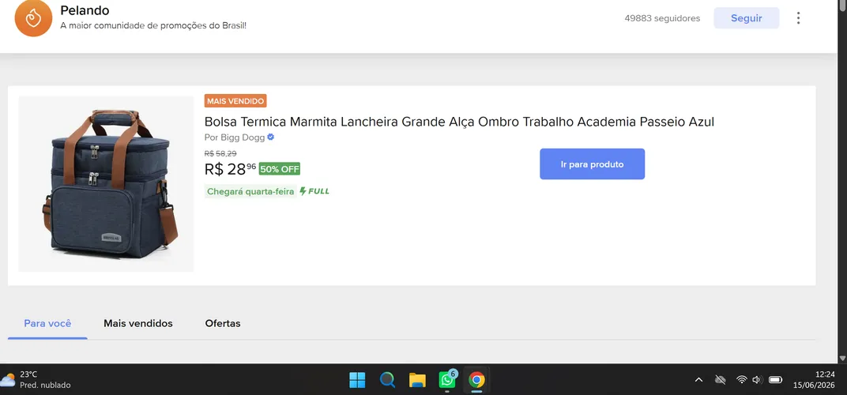
Task: Click the Pelando orange logo icon
Action: pos(33,18)
